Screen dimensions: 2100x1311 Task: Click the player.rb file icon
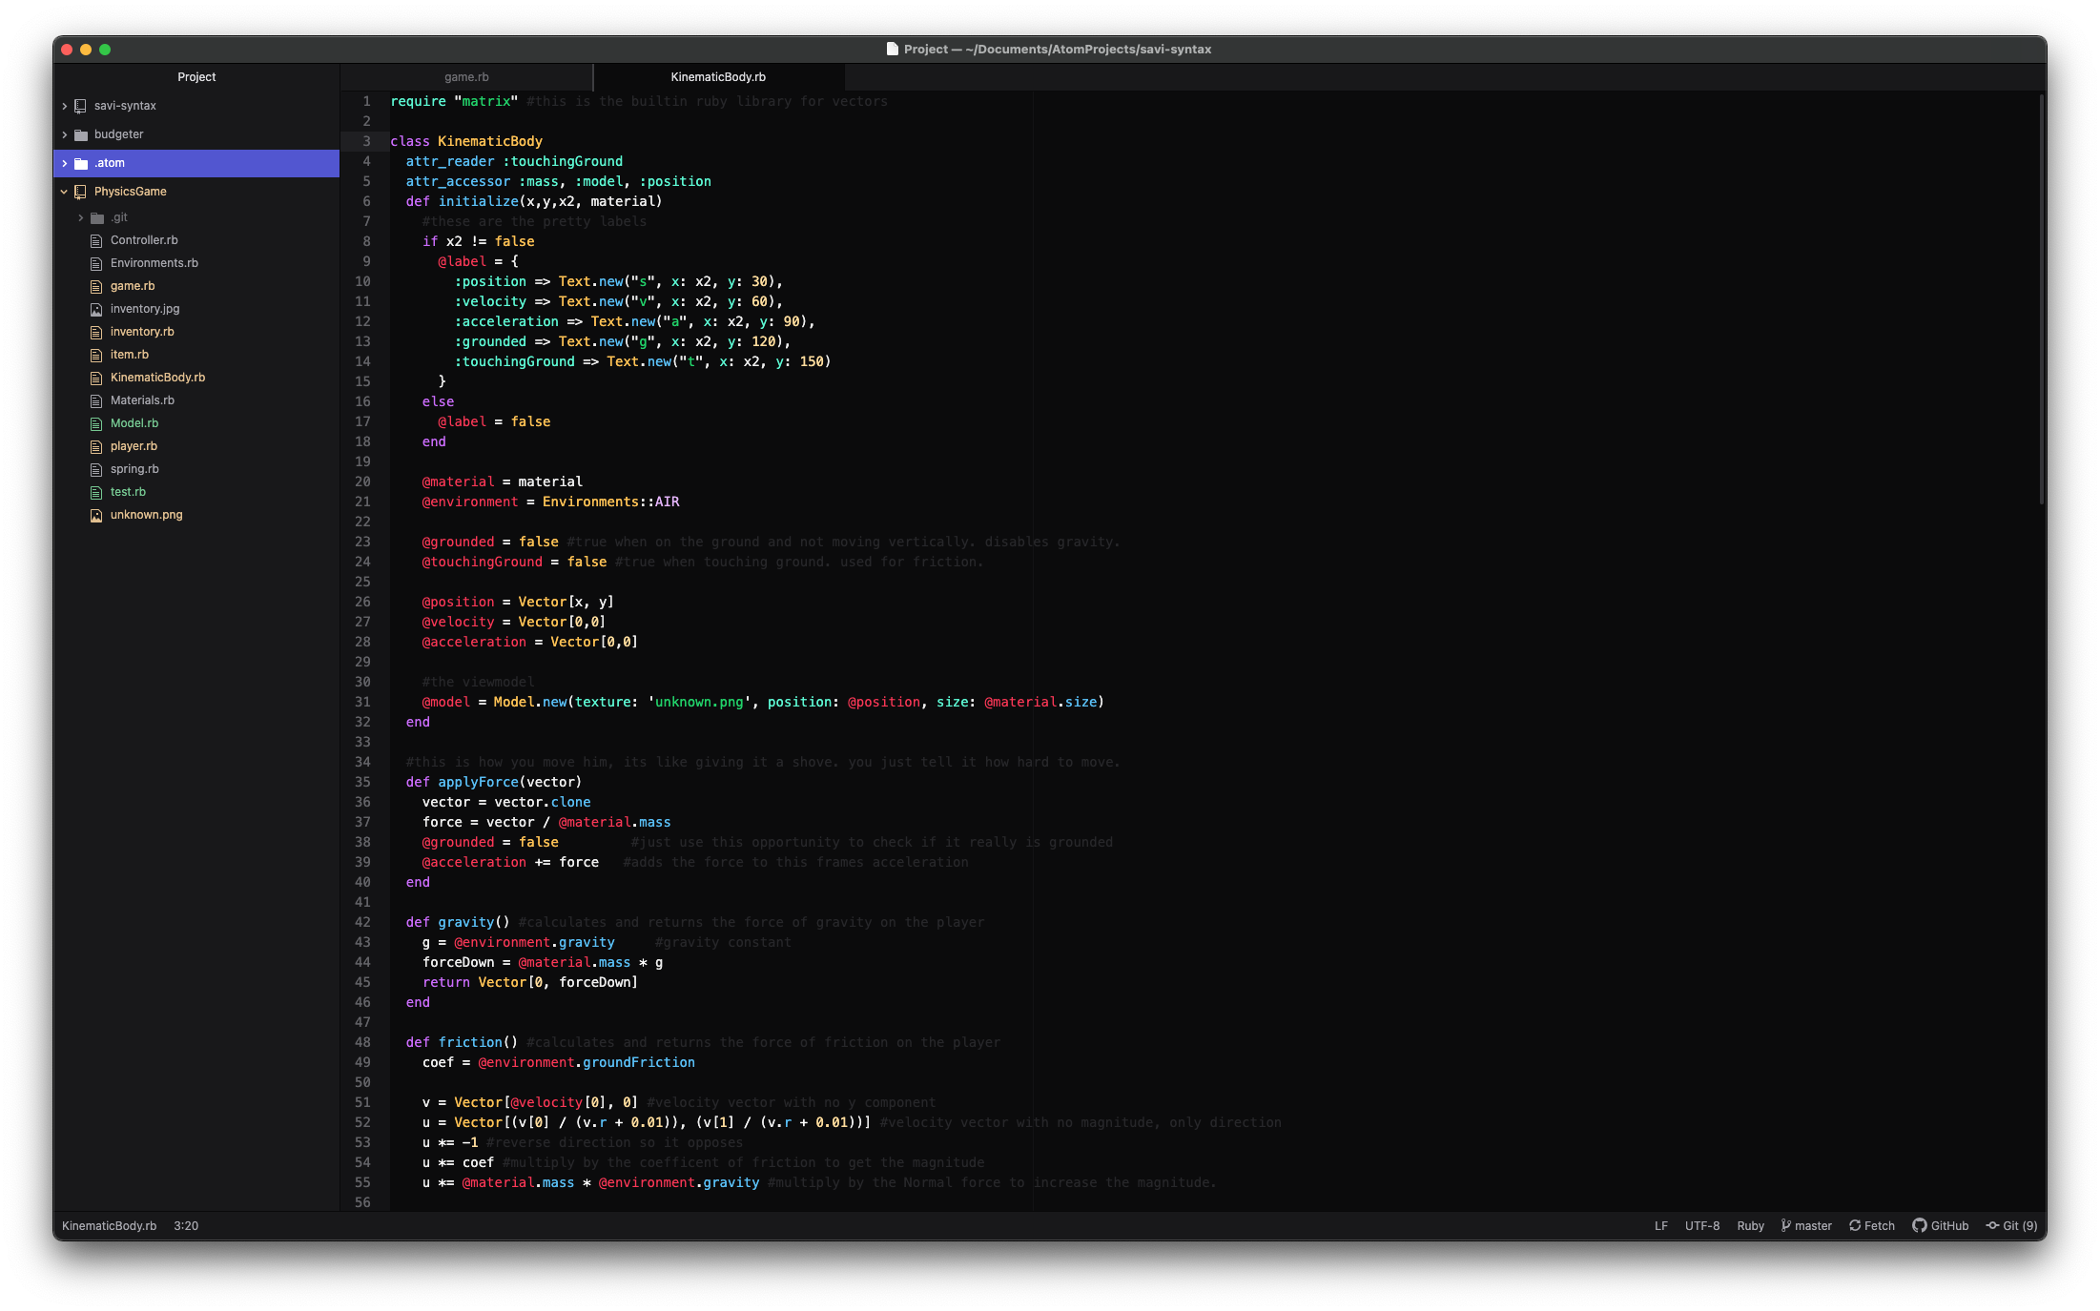click(x=96, y=446)
